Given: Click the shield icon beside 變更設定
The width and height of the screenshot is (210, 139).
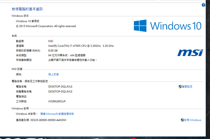Looking at the screenshot, I should [x=180, y=86].
